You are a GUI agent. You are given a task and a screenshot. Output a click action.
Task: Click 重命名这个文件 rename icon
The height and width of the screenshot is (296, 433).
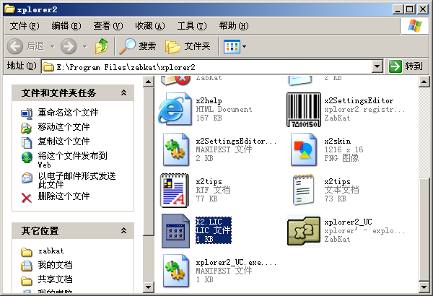[27, 113]
